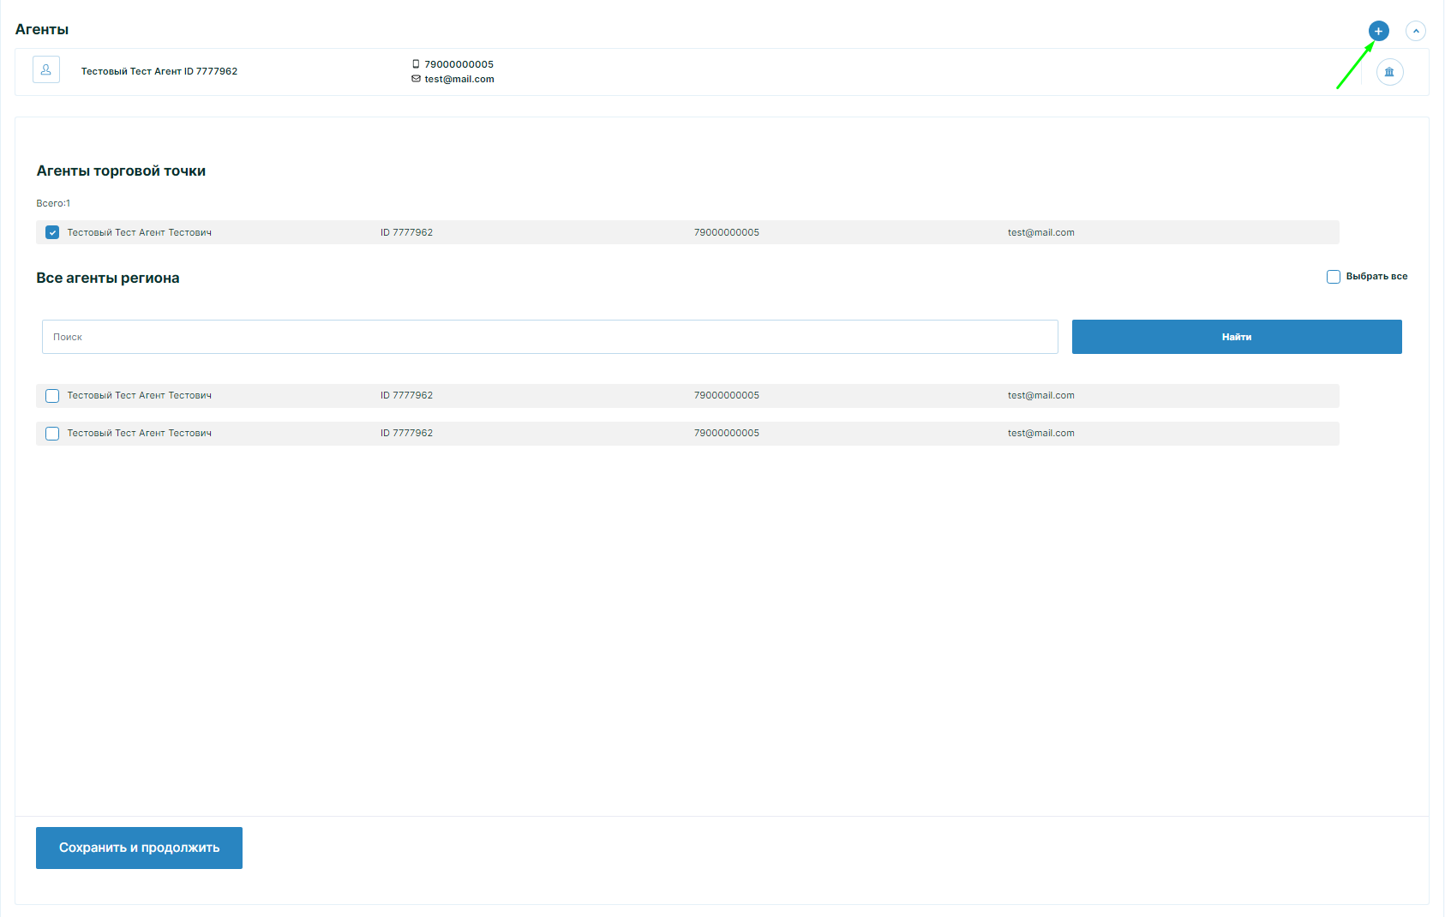The height and width of the screenshot is (917, 1445).
Task: Enable the Выбрать все checkbox
Action: pyautogui.click(x=1334, y=277)
